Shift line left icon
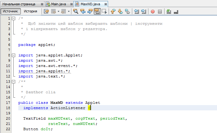This screenshot has width=217, height=133. tap(137, 11)
